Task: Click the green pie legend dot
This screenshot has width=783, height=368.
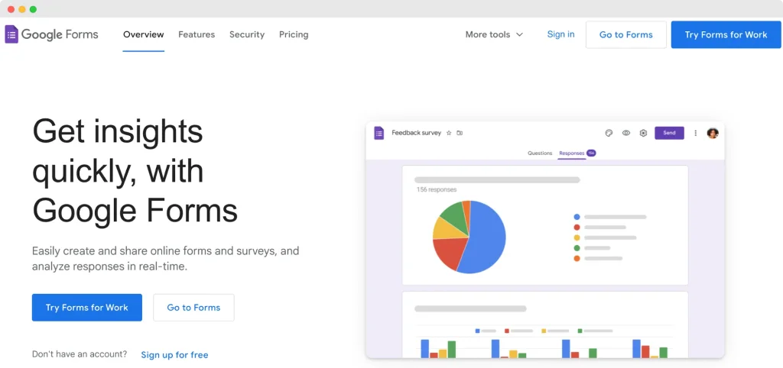Action: click(x=577, y=248)
